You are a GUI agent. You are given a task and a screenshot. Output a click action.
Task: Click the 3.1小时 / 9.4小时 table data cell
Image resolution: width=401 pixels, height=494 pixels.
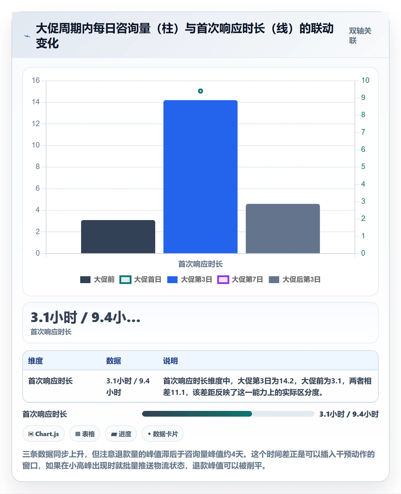[x=128, y=387]
